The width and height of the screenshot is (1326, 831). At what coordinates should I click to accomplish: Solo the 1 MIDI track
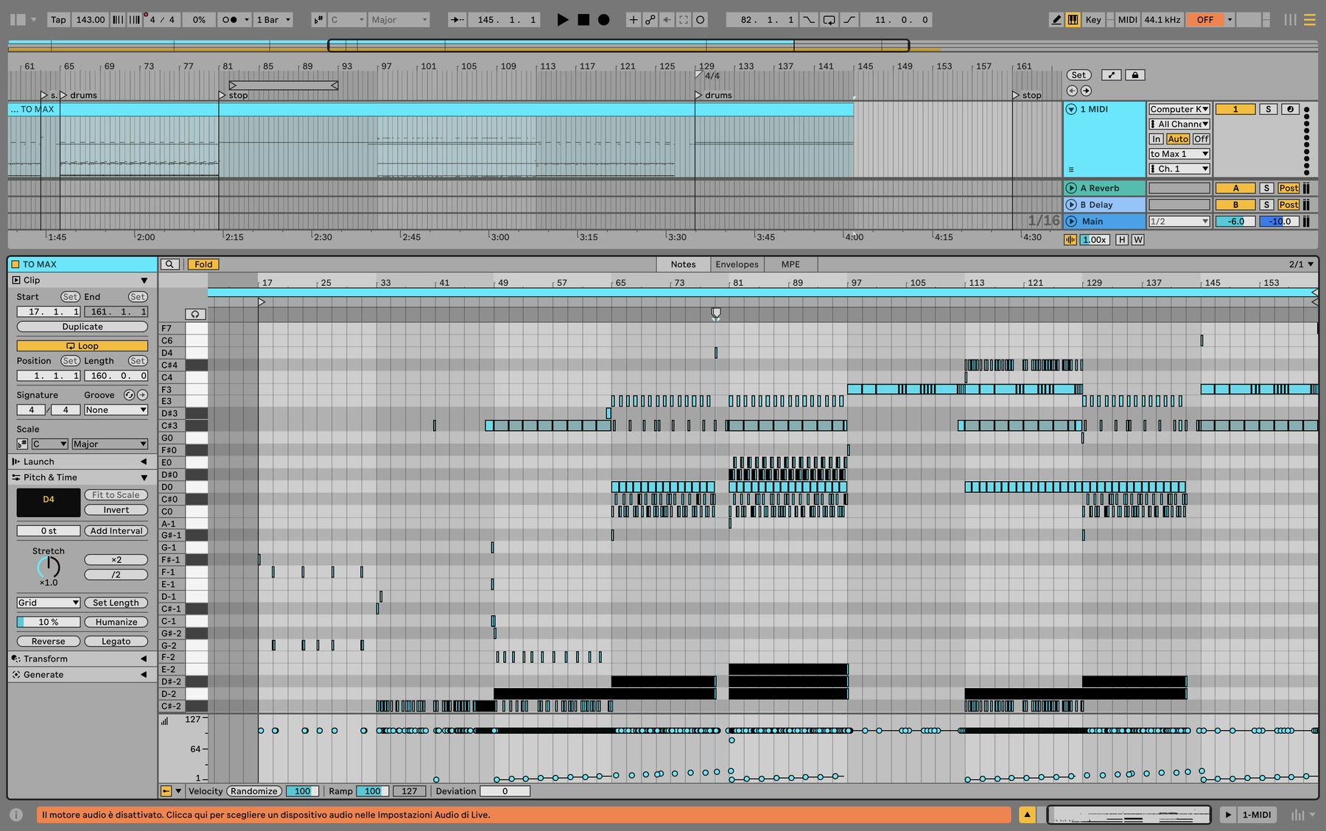click(x=1268, y=109)
